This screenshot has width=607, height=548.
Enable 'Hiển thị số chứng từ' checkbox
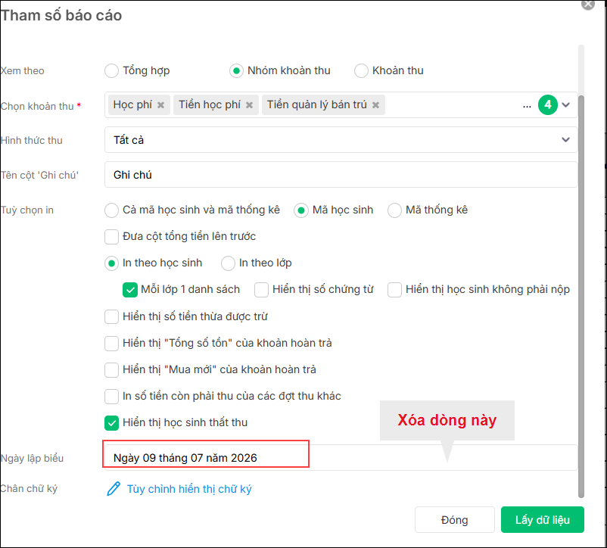(261, 289)
